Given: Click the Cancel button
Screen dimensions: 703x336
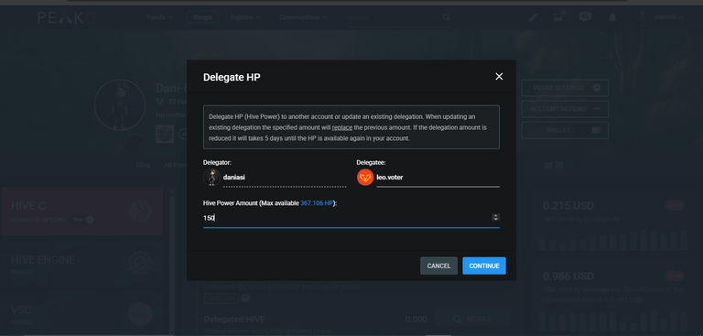Looking at the screenshot, I should click(439, 266).
